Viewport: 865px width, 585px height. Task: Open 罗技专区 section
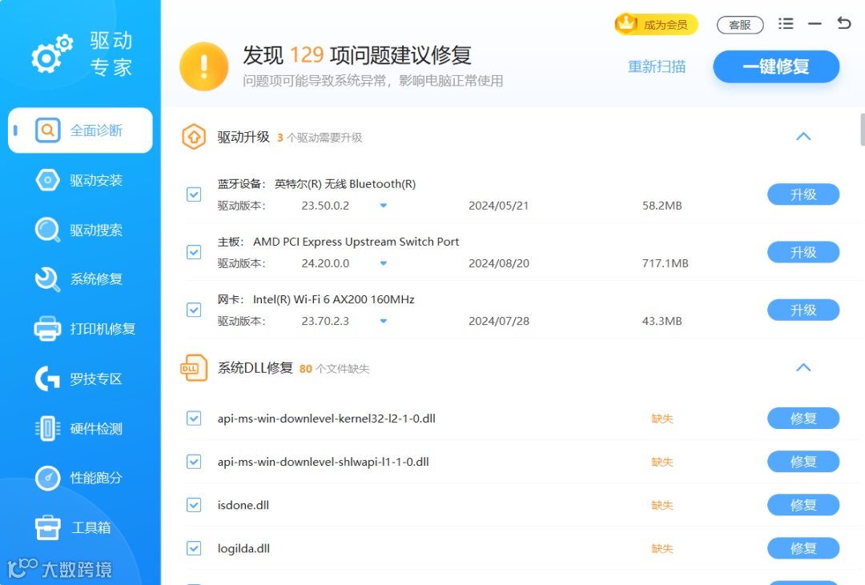pos(81,379)
